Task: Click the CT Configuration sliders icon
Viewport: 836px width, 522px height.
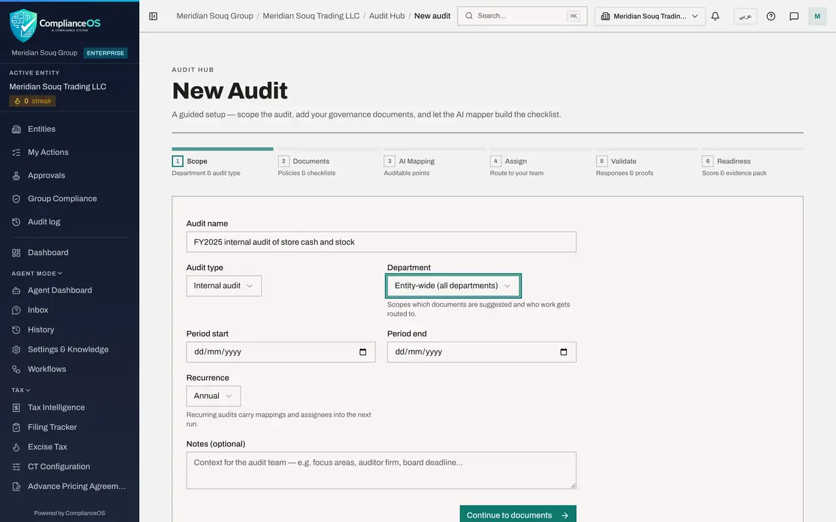Action: point(16,467)
